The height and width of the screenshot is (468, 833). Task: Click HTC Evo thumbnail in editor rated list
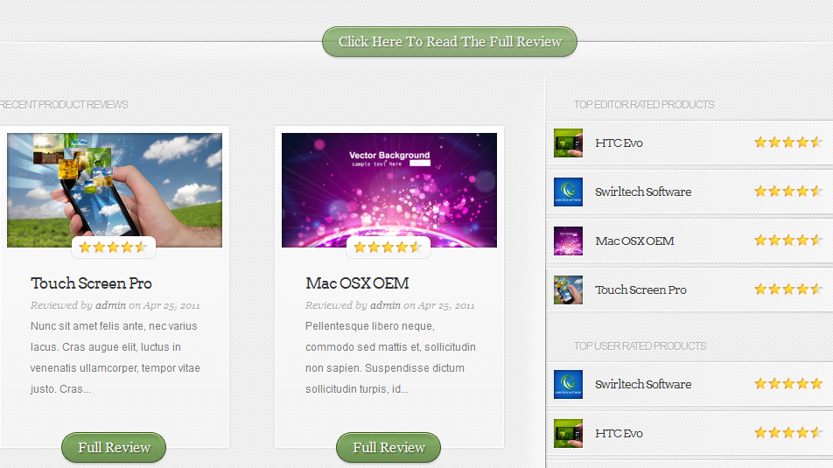tap(568, 143)
